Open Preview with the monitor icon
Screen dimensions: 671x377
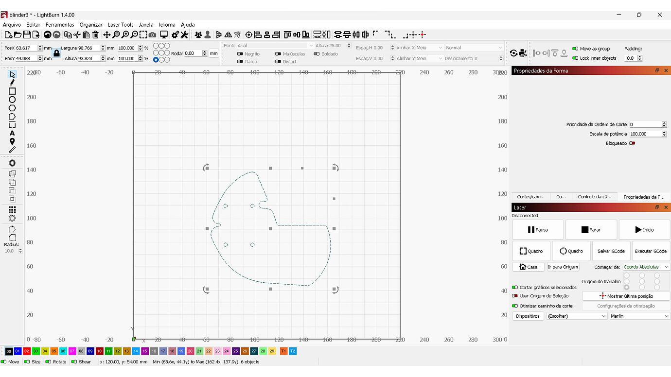(164, 34)
